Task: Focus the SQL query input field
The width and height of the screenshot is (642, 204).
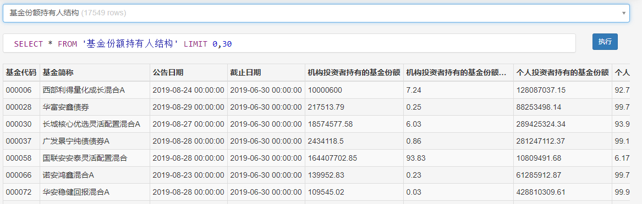Action: [289, 43]
